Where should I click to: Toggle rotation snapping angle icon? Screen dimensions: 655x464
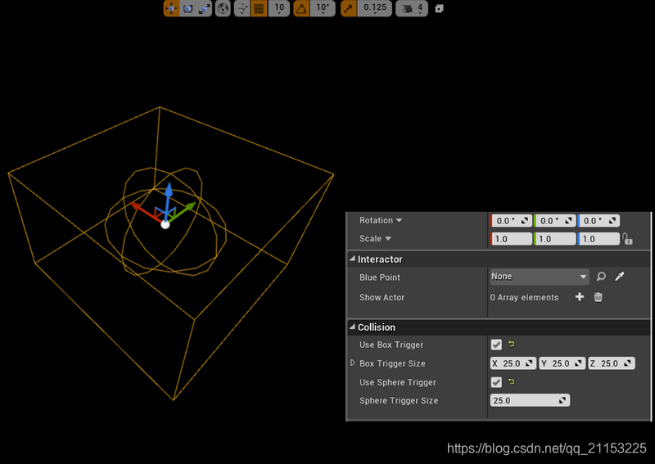tap(301, 8)
